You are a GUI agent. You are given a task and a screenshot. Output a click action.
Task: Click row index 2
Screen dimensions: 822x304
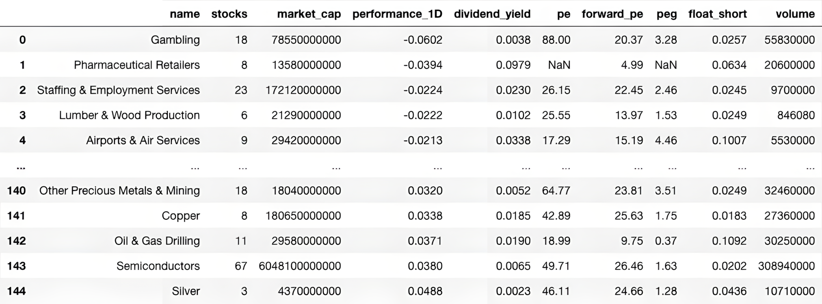(x=22, y=90)
